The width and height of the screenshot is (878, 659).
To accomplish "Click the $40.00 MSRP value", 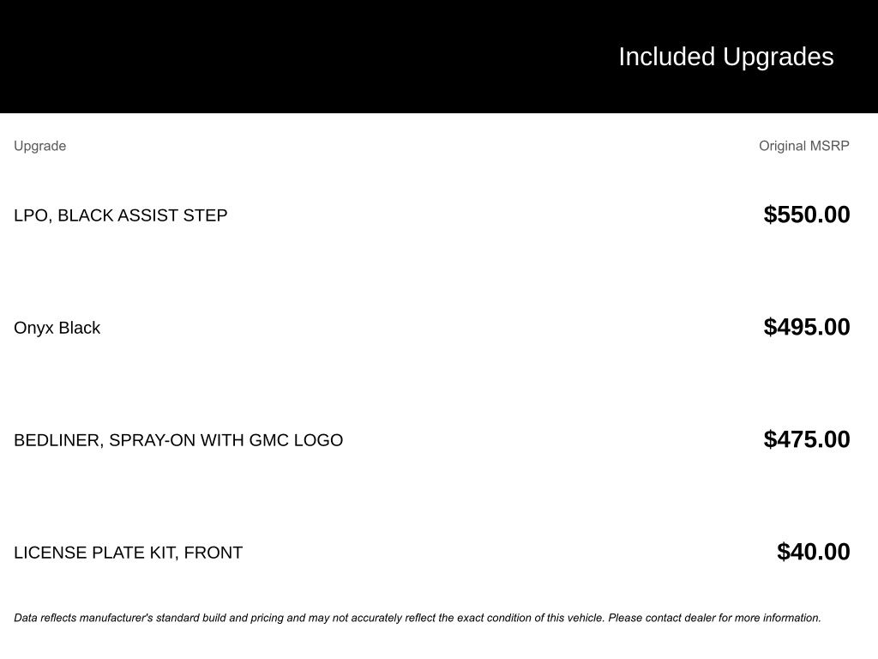I will [x=813, y=552].
